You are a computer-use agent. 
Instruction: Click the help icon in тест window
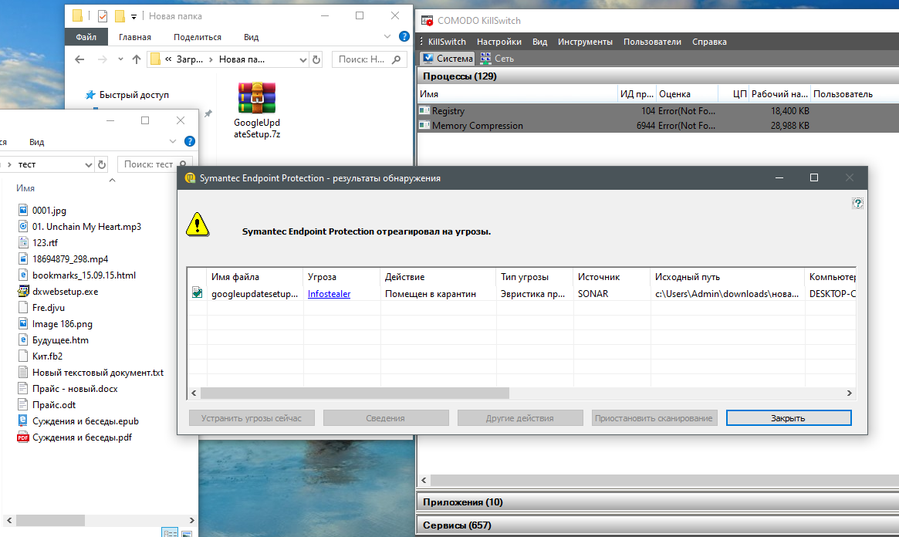pos(190,141)
